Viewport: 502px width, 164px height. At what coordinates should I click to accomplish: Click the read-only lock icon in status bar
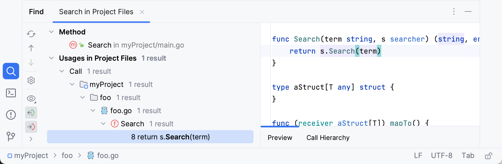(x=488, y=156)
